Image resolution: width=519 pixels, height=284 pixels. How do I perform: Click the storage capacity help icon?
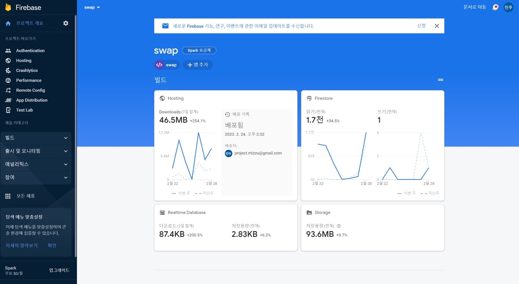point(338,226)
